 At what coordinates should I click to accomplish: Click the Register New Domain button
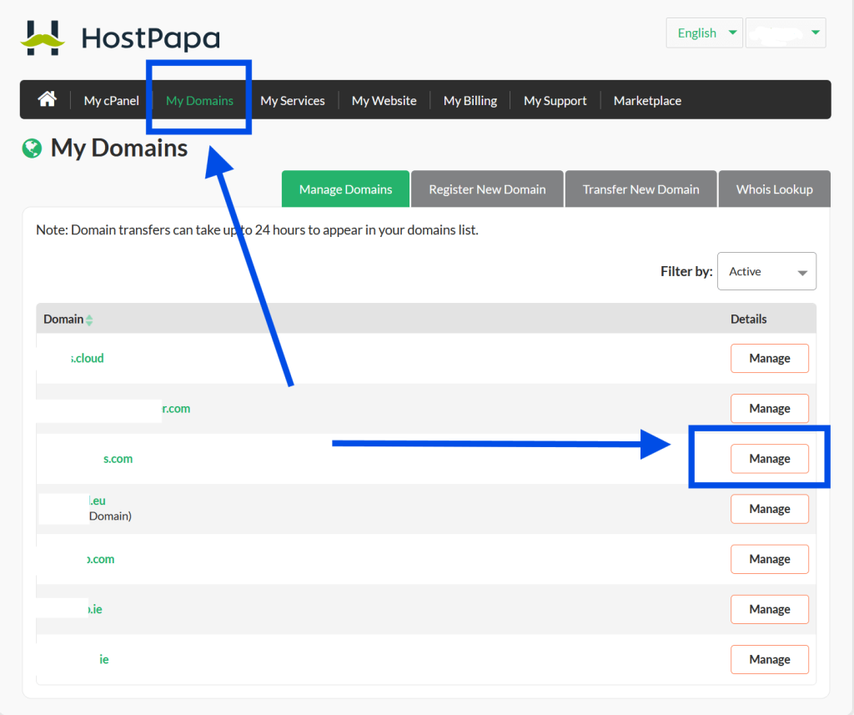pos(487,189)
